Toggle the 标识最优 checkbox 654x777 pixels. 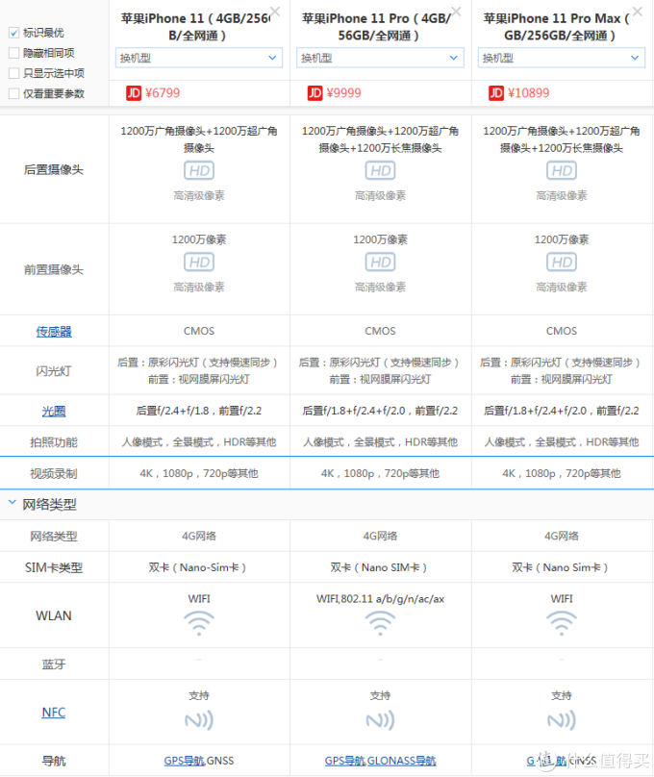[x=13, y=33]
